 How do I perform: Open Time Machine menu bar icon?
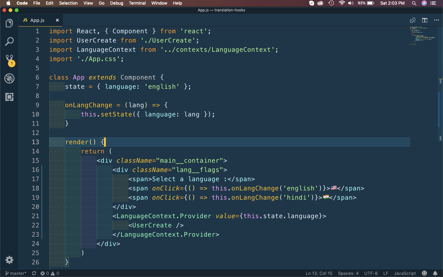[331, 3]
